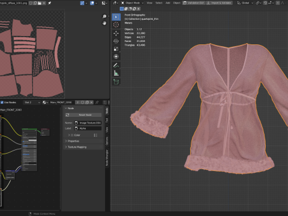Toggle the Use Nodes checkbox
Screen dimensions: 288x216
tap(2, 103)
